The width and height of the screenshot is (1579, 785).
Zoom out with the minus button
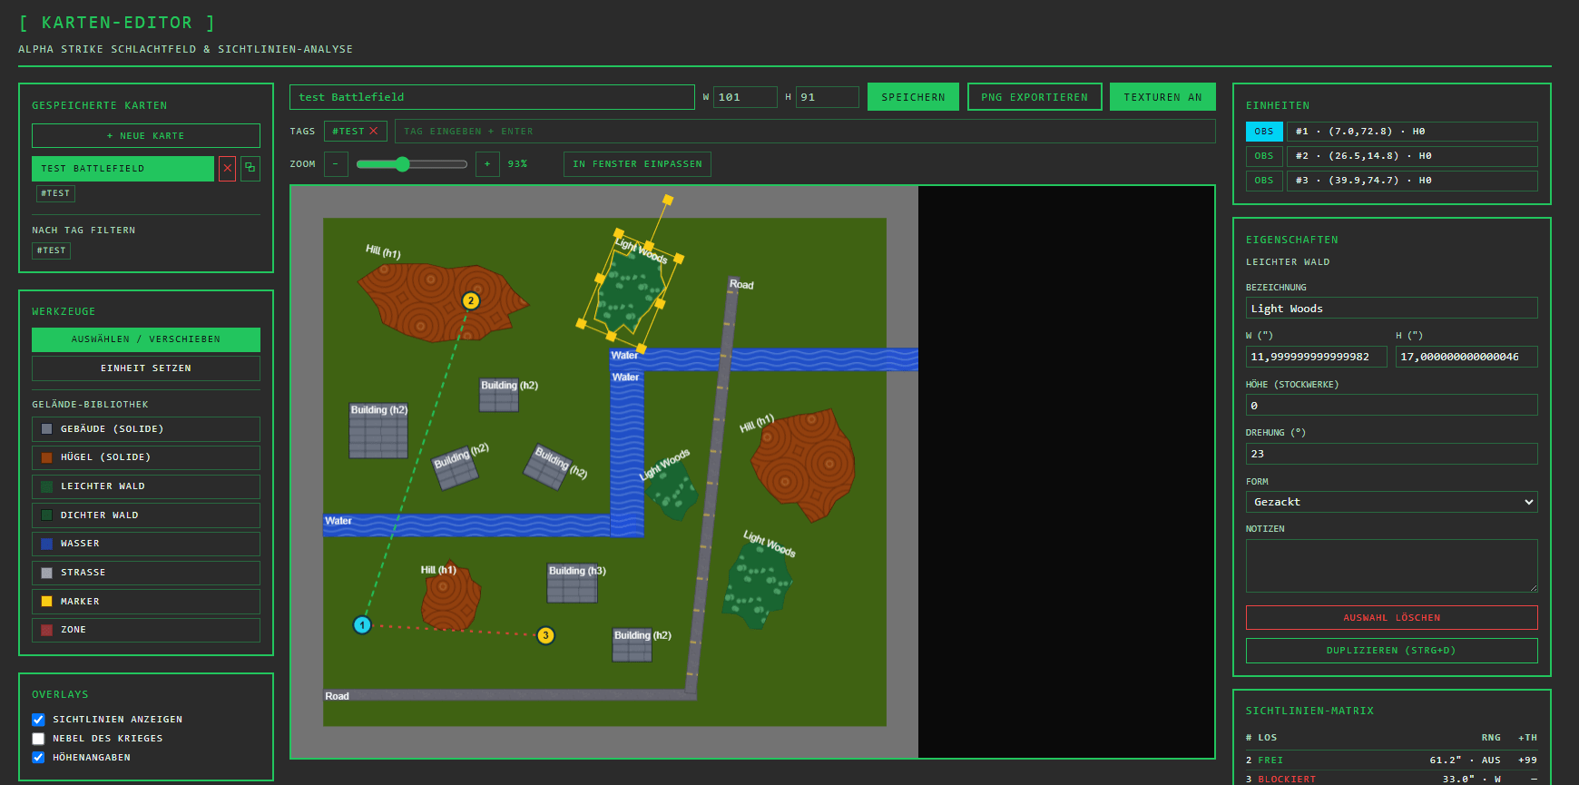(336, 164)
